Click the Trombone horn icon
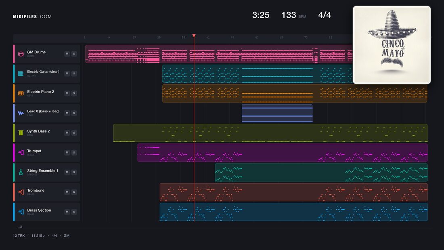Screen dimensions: 444x250 pos(21,192)
